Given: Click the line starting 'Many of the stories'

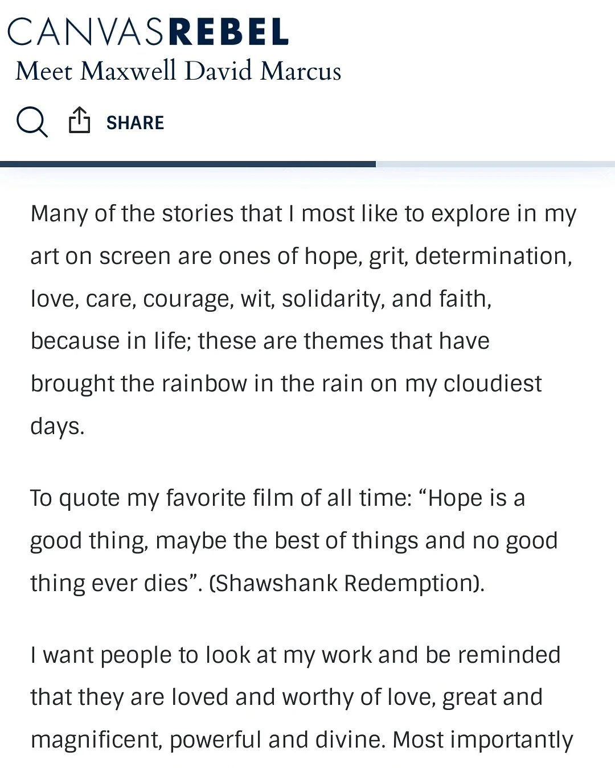Looking at the screenshot, I should [304, 214].
